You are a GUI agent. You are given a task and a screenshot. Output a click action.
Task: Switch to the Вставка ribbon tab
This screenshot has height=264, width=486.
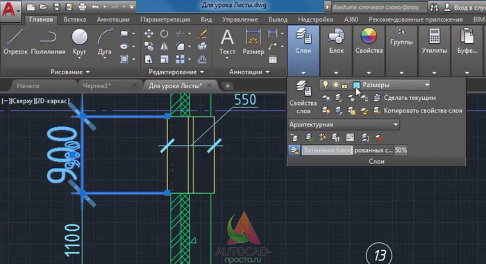75,19
